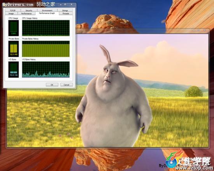Show the Threads tab
This screenshot has width=214, height=171.
pyautogui.click(x=66, y=14)
